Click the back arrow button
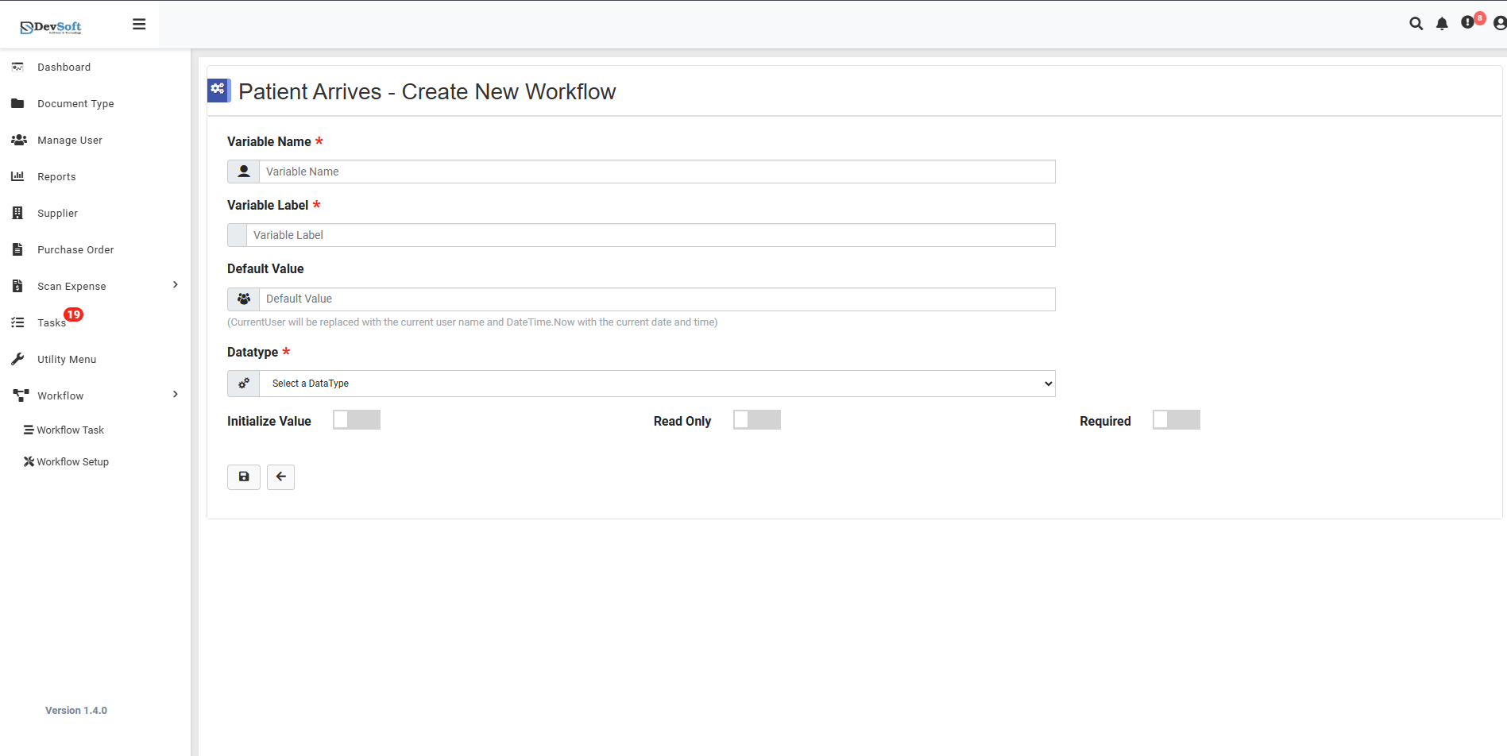The height and width of the screenshot is (756, 1507). (280, 476)
